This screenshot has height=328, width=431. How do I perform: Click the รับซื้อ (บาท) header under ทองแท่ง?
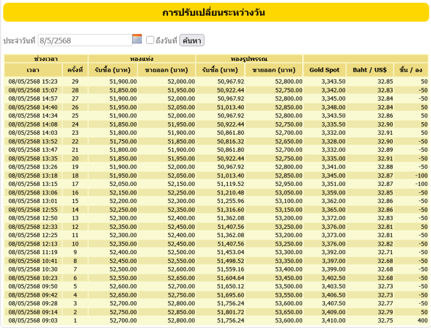[112, 70]
